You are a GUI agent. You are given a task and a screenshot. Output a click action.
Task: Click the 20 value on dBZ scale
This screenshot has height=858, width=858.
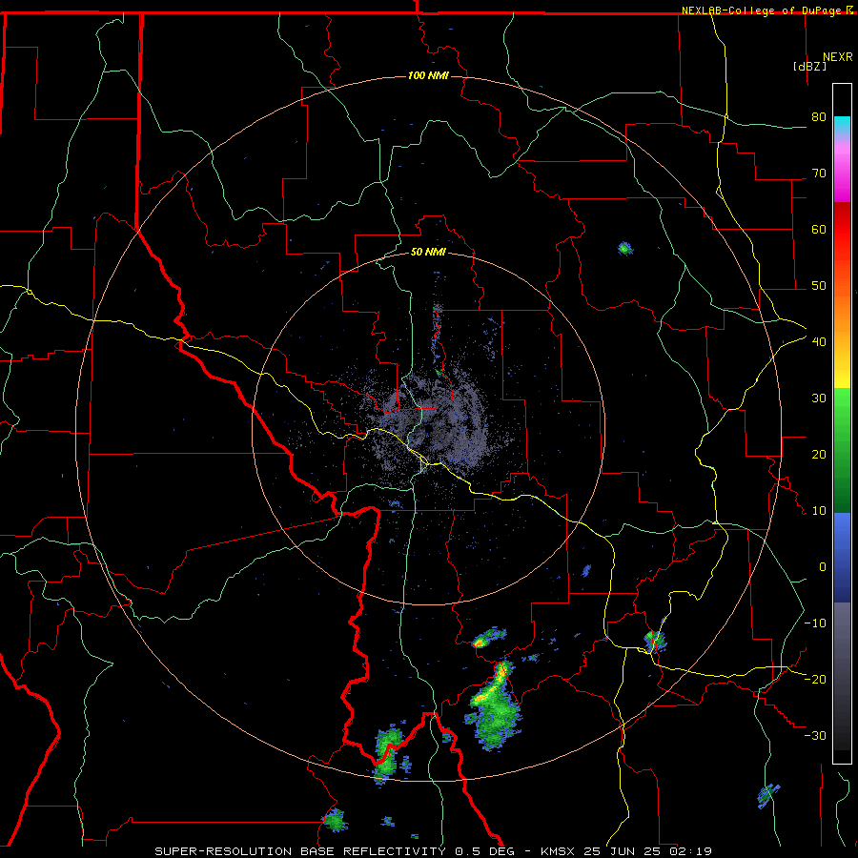(x=819, y=454)
